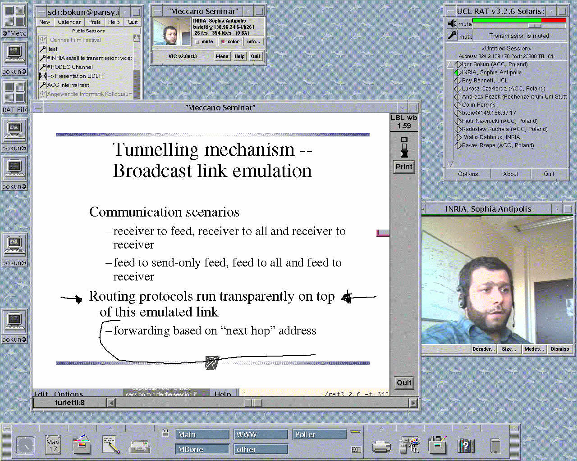Toggle the mute checkbox in the VIC window
The width and height of the screenshot is (577, 461).
point(204,41)
